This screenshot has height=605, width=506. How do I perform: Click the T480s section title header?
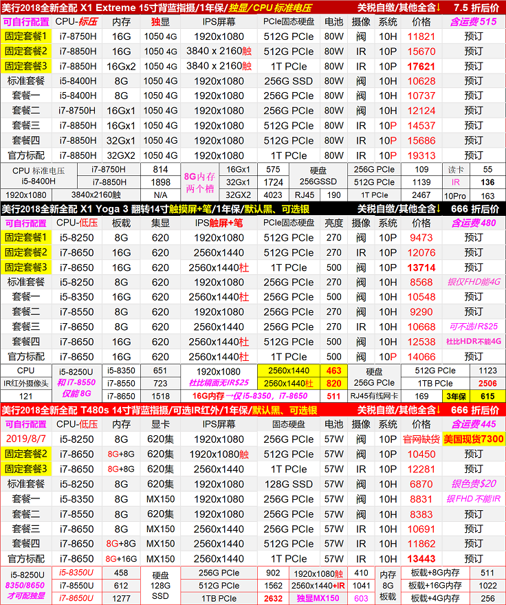pyautogui.click(x=158, y=410)
